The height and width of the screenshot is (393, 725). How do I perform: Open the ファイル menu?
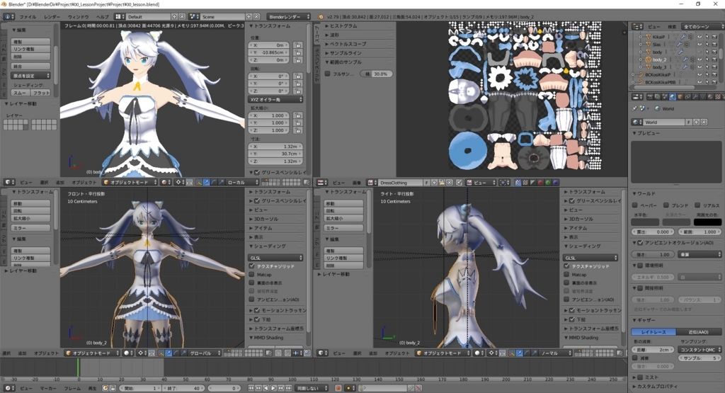tap(28, 17)
